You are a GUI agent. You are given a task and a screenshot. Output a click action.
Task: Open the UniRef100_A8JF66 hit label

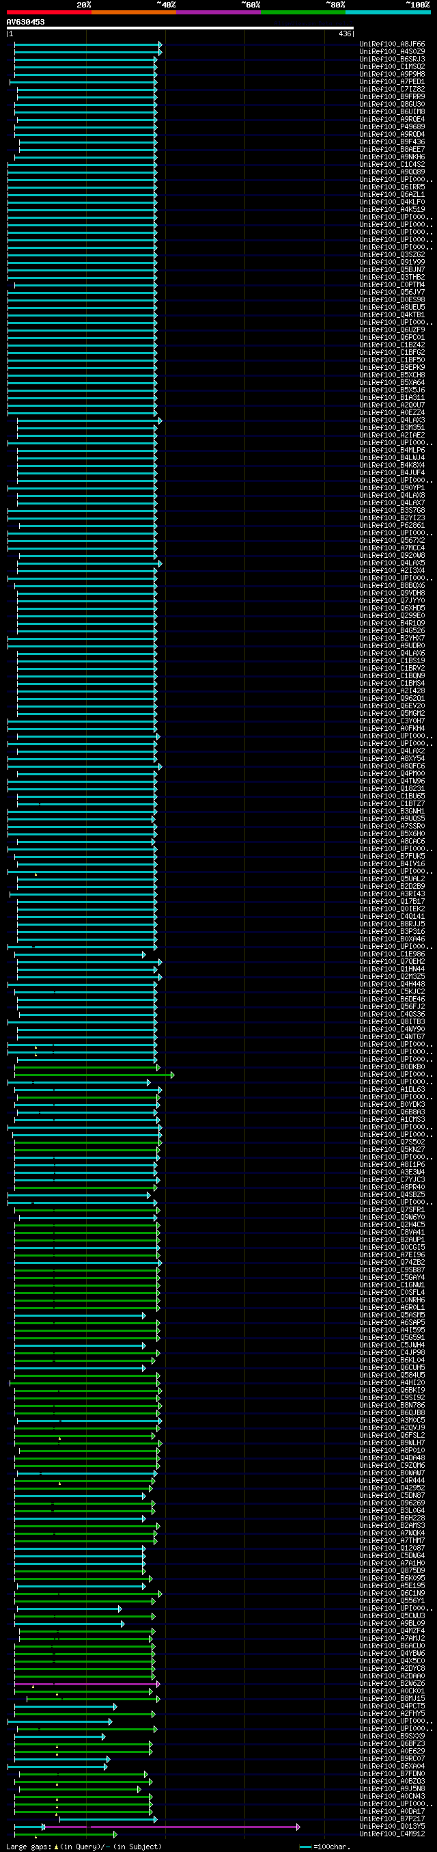pos(392,44)
